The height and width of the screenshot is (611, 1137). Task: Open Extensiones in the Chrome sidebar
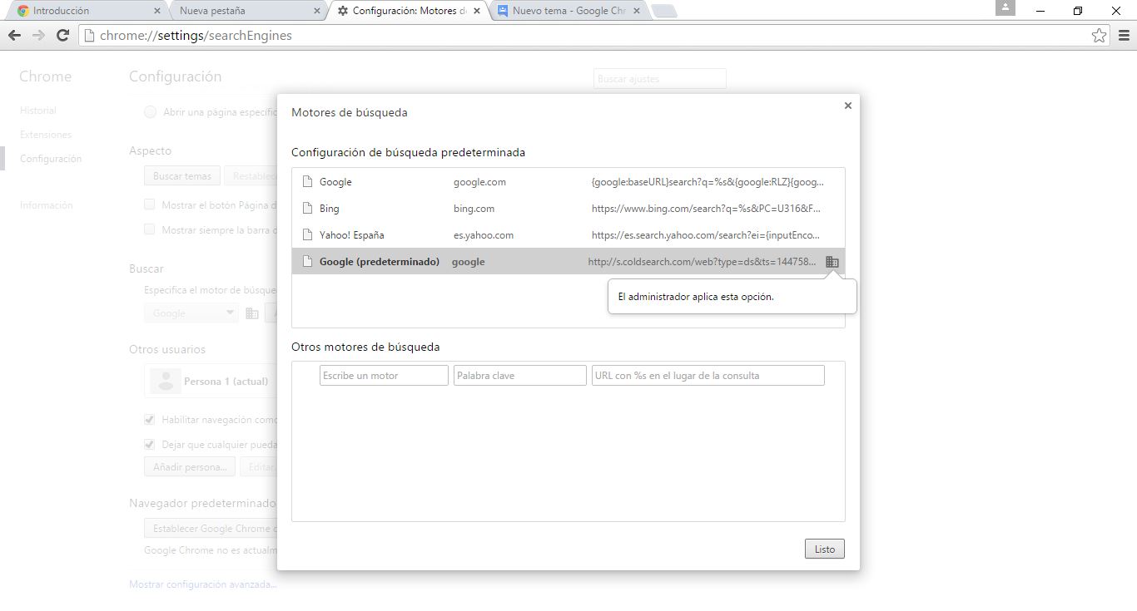pos(46,135)
